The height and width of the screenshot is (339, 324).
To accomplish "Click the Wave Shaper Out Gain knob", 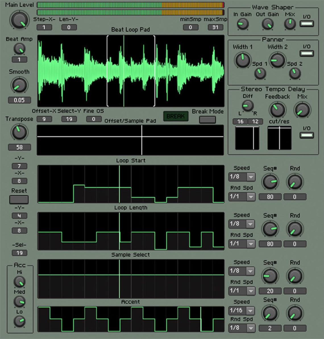I will coord(267,24).
